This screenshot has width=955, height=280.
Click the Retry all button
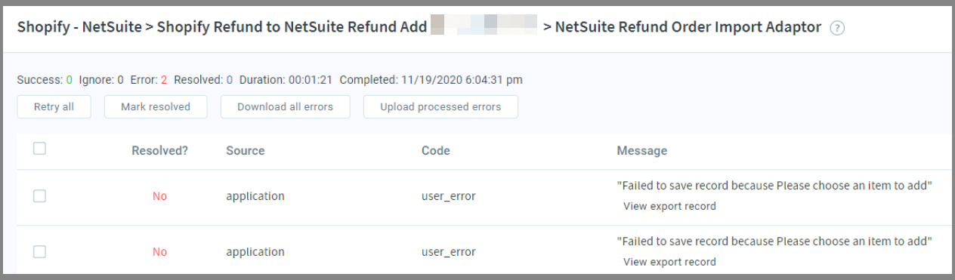54,107
